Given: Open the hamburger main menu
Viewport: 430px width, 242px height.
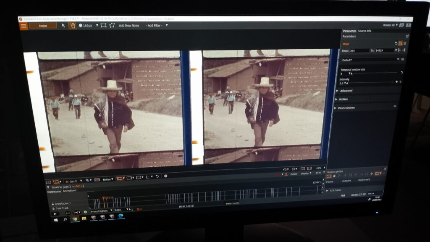Looking at the screenshot, I should point(24,26).
